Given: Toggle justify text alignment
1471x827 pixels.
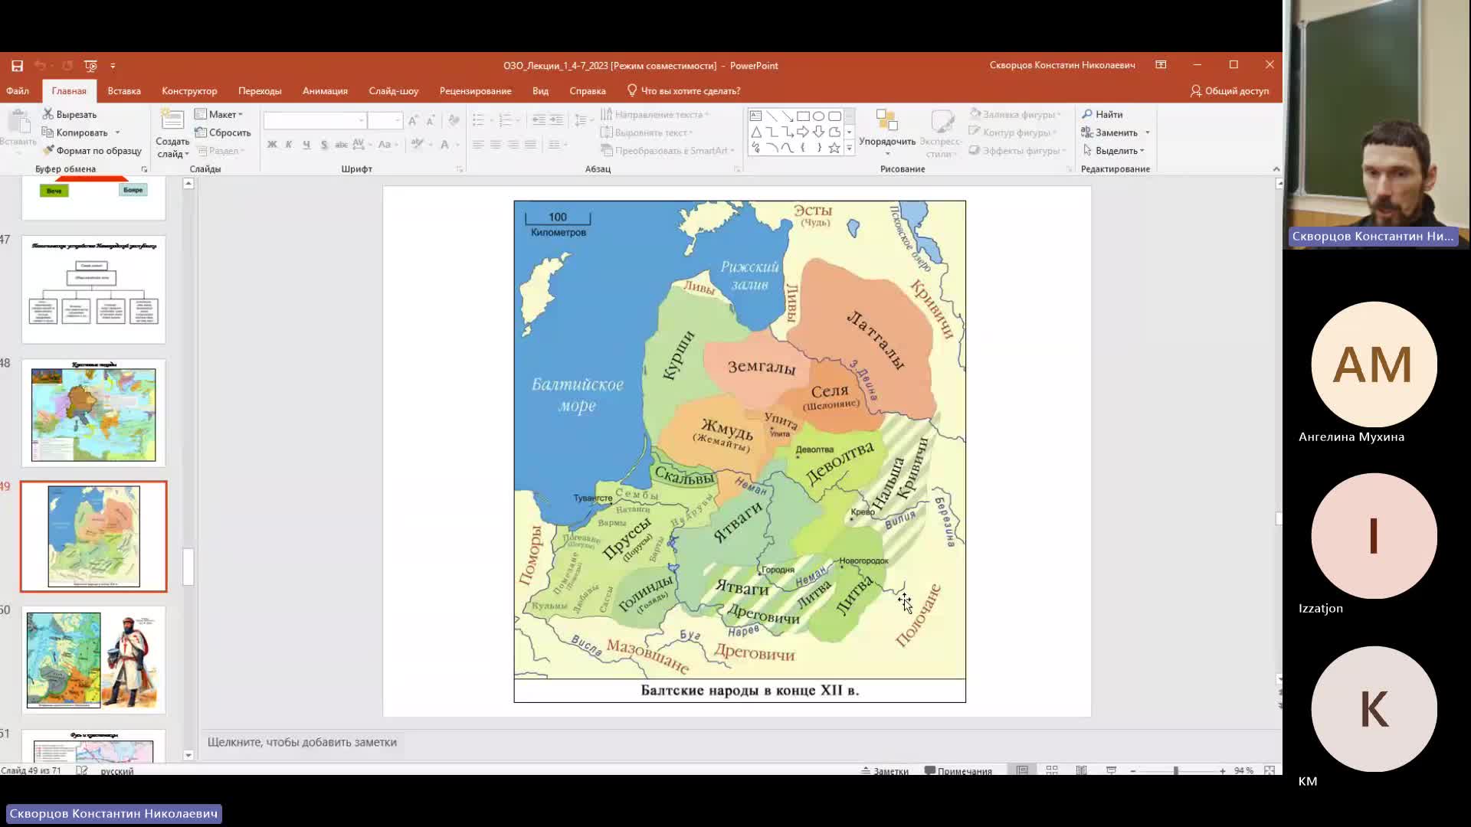Looking at the screenshot, I should pos(530,144).
